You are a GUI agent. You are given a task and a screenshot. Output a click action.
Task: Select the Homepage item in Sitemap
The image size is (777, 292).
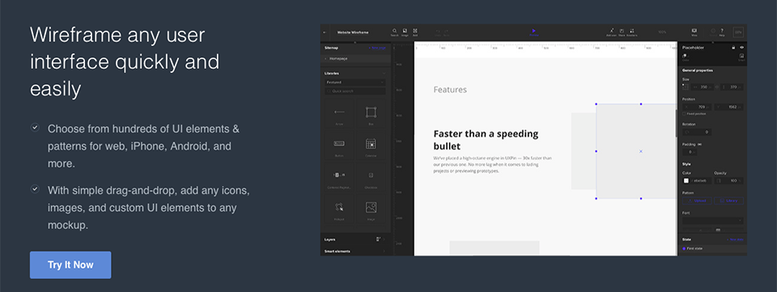355,58
